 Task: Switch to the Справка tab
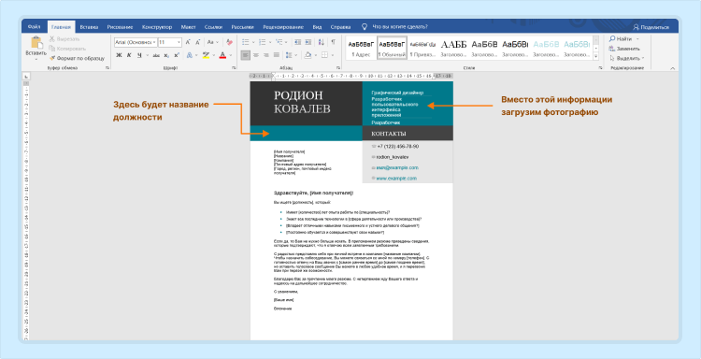click(340, 27)
